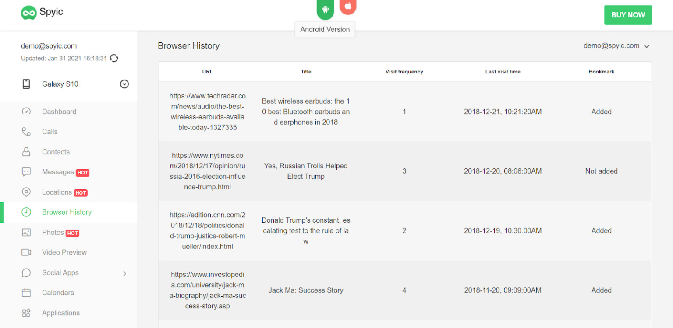The image size is (673, 328).
Task: Open Dashboard via its gauge icon
Action: (26, 112)
